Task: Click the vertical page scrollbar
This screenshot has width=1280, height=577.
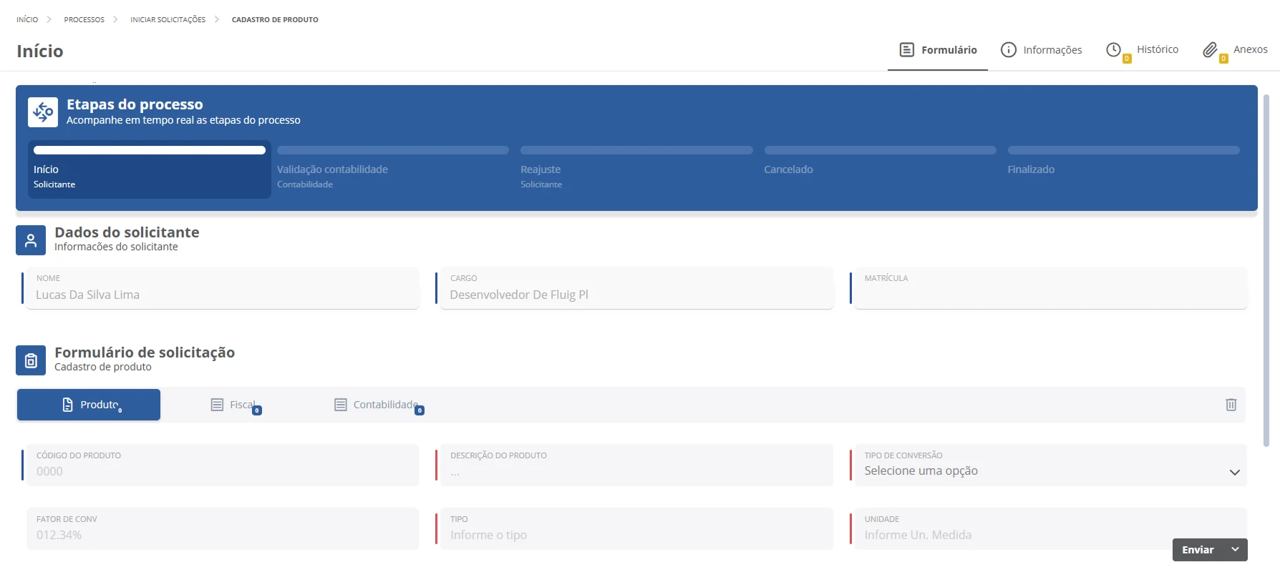Action: pyautogui.click(x=1266, y=270)
